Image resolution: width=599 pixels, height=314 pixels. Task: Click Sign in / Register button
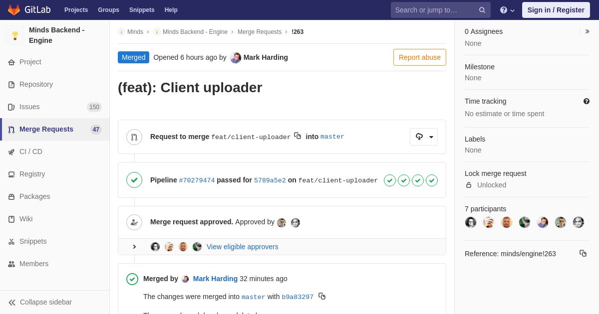point(556,10)
